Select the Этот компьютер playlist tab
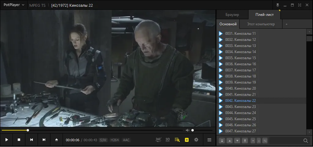This screenshot has width=313, height=147. coord(261,24)
